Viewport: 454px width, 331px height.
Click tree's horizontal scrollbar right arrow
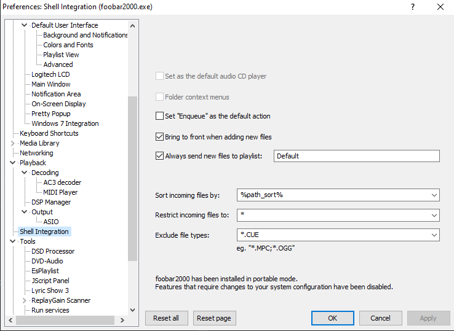point(122,321)
